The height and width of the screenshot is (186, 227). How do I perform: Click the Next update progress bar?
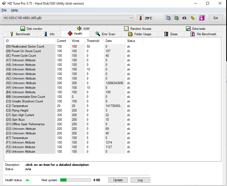(x=76, y=180)
